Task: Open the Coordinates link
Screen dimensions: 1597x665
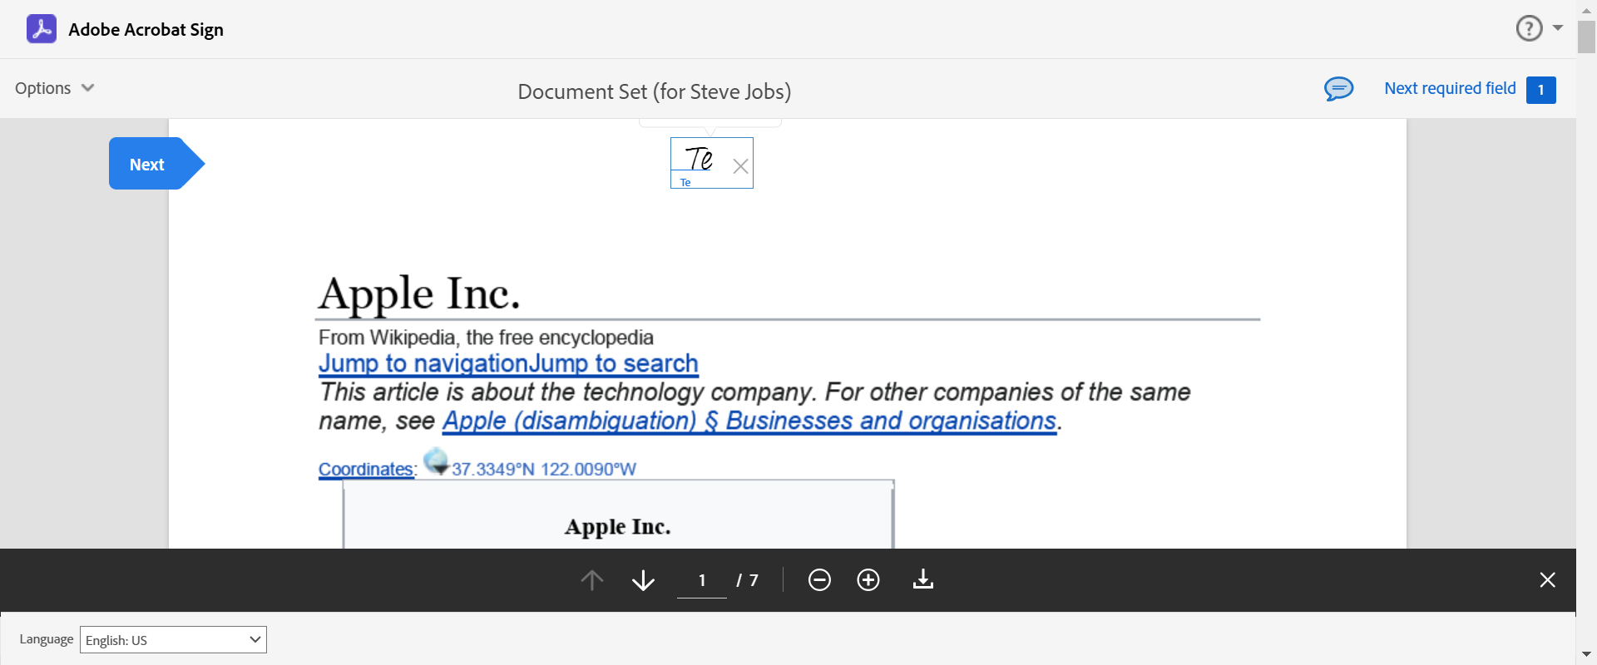Action: click(x=366, y=469)
